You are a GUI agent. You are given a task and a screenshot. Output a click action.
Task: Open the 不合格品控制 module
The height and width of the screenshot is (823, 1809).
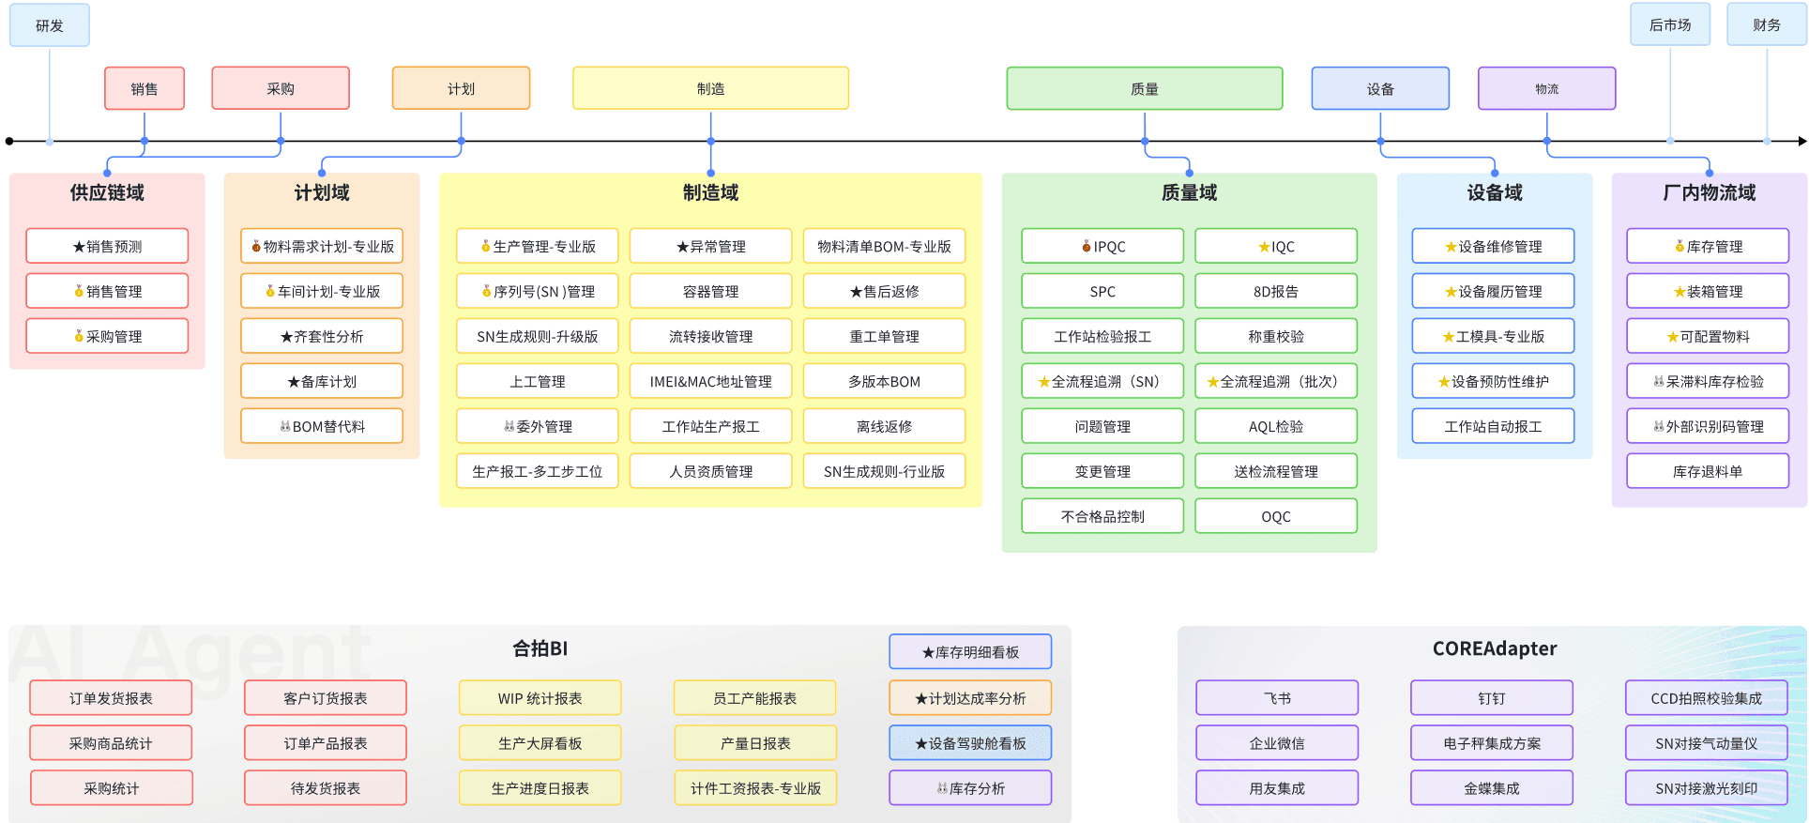[1102, 516]
